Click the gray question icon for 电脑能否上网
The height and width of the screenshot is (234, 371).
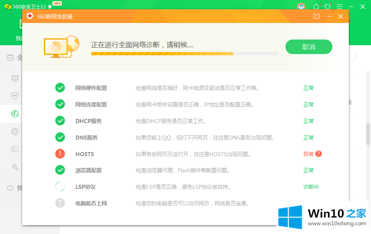click(60, 203)
